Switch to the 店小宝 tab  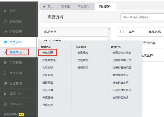point(65,7)
